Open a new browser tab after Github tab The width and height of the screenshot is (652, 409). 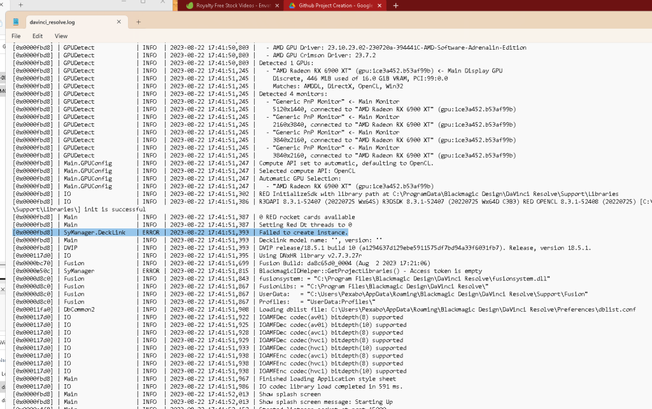(x=396, y=5)
